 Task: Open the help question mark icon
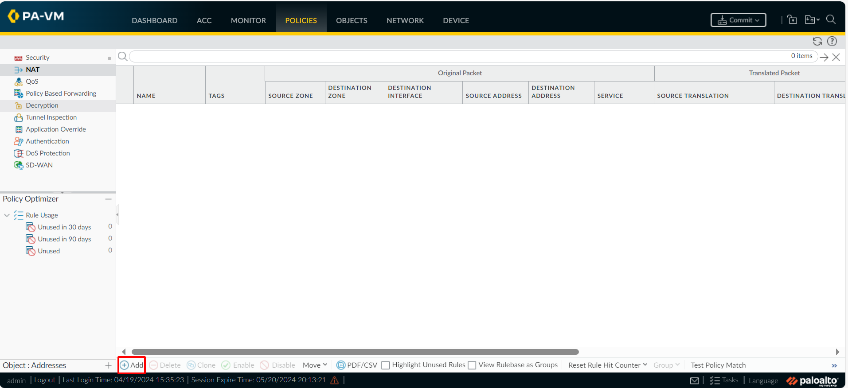coord(832,41)
